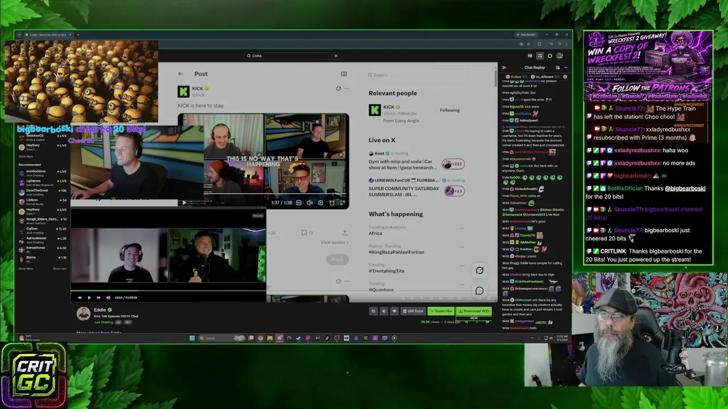Mute the Kick VOD player volume
This screenshot has height=409, width=728.
pyautogui.click(x=108, y=298)
